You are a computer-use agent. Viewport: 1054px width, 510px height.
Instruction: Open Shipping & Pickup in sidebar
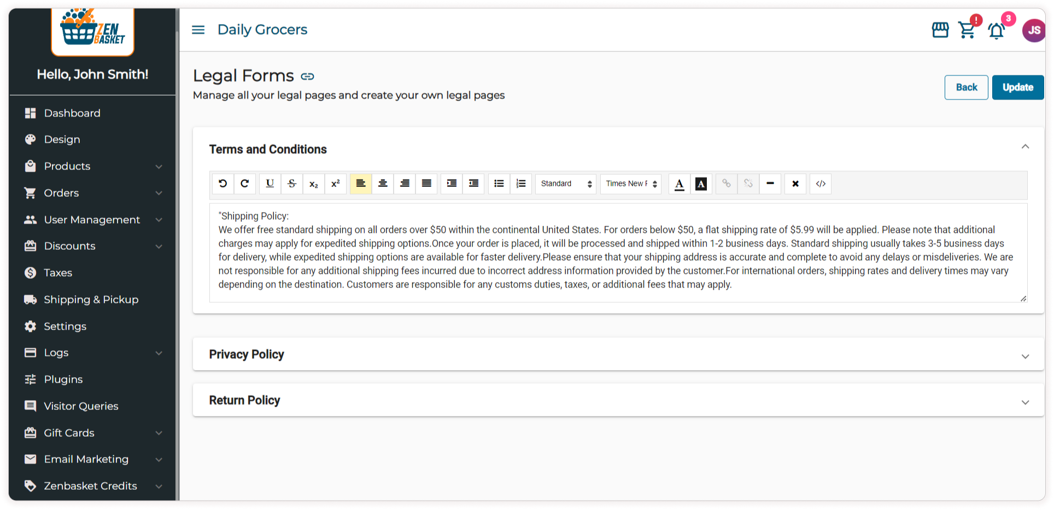[x=91, y=300]
